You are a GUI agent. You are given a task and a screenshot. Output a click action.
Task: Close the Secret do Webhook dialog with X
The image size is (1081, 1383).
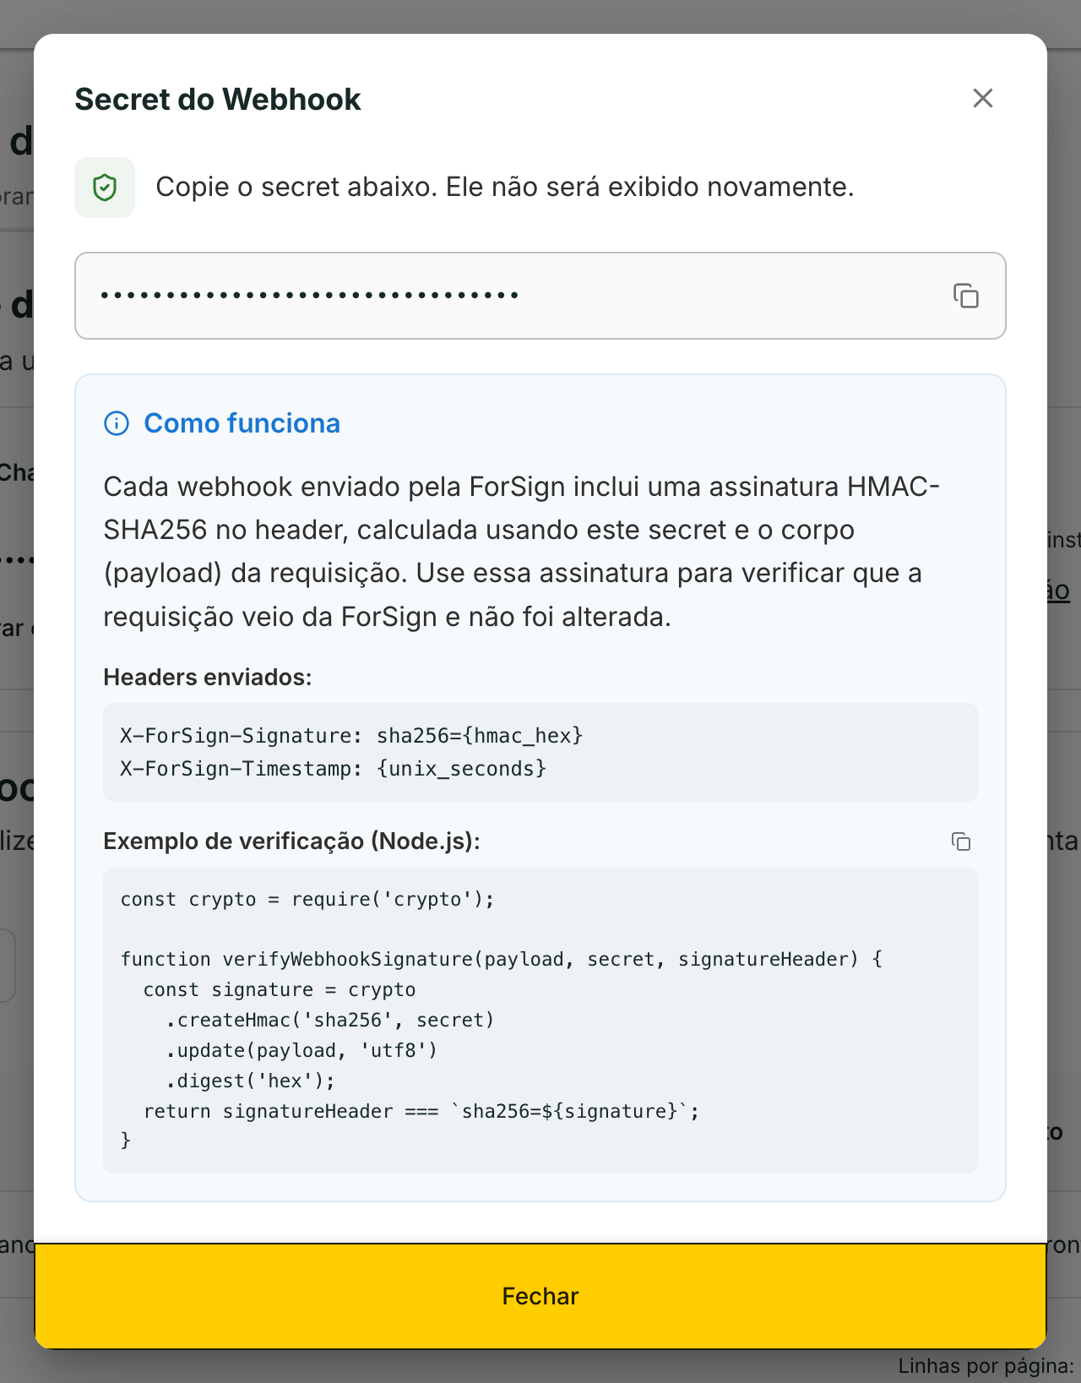coord(982,98)
